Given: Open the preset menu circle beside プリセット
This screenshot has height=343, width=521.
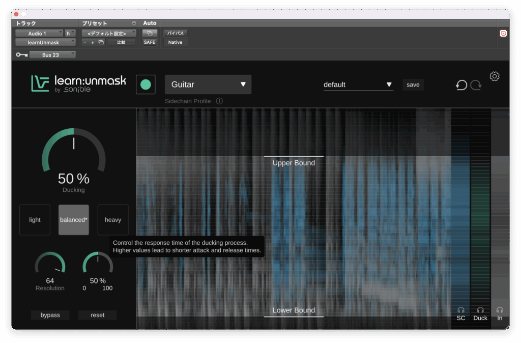Looking at the screenshot, I should coord(134,23).
